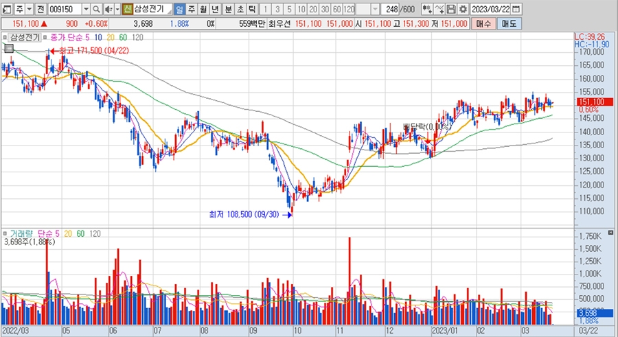
Task: Click the stock code field 009150
Action: coord(65,9)
